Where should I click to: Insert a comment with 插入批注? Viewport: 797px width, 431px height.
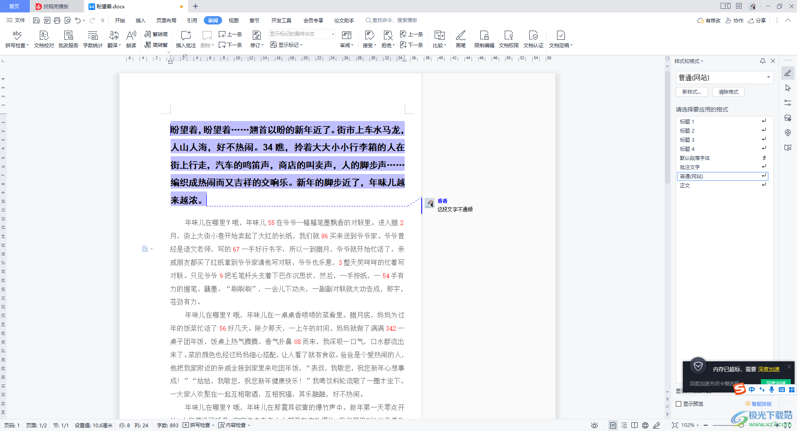point(186,39)
